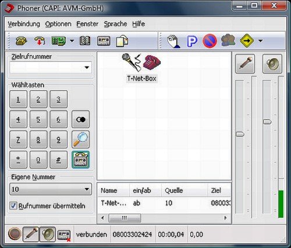The height and width of the screenshot is (248, 291).
Task: Click the 'ab' cell in call list
Action: click(x=137, y=203)
